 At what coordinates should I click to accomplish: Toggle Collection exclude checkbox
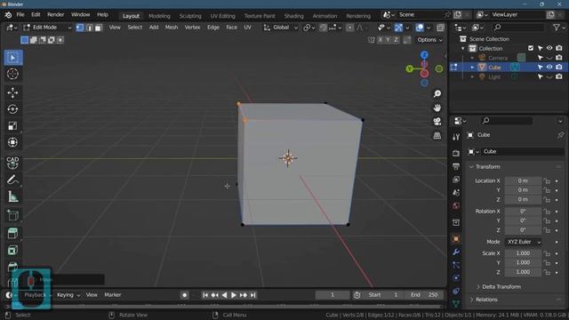point(531,48)
